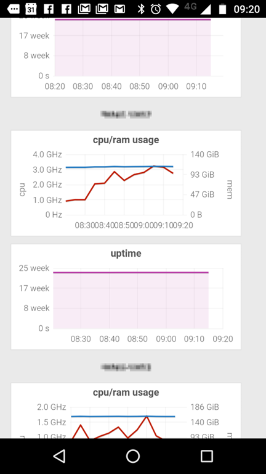Tap the alarm clock status icon
Viewport: 266px width, 474px height.
tap(156, 9)
